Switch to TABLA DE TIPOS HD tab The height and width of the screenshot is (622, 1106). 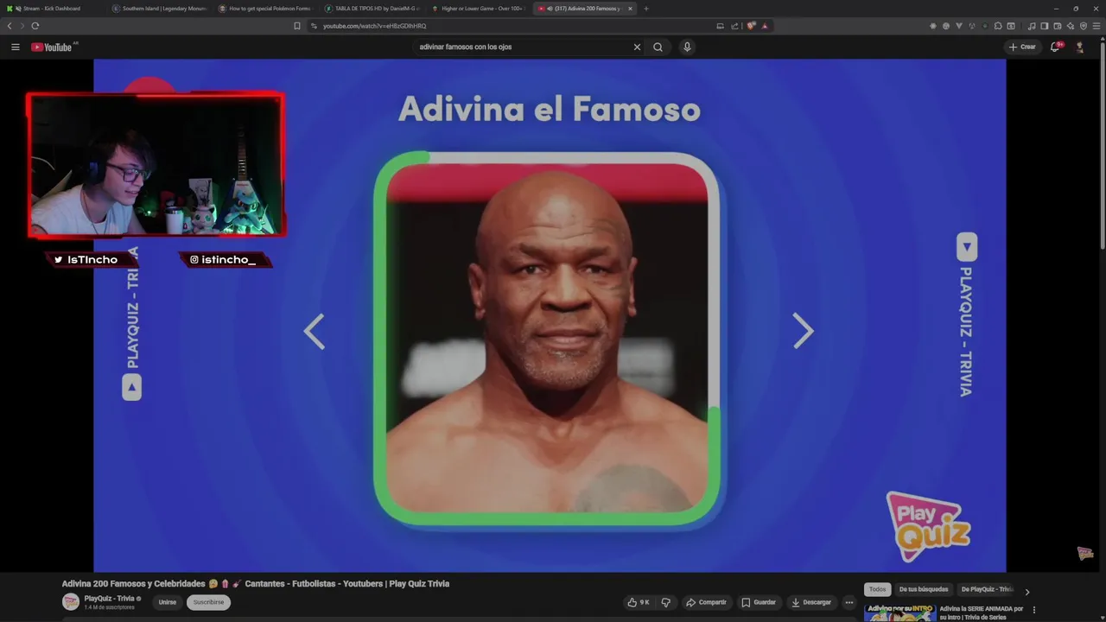[372, 9]
